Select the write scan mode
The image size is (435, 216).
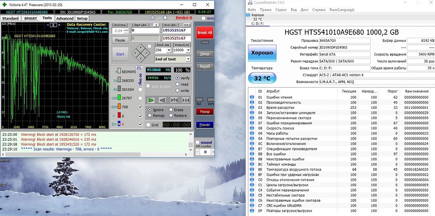pyautogui.click(x=177, y=90)
